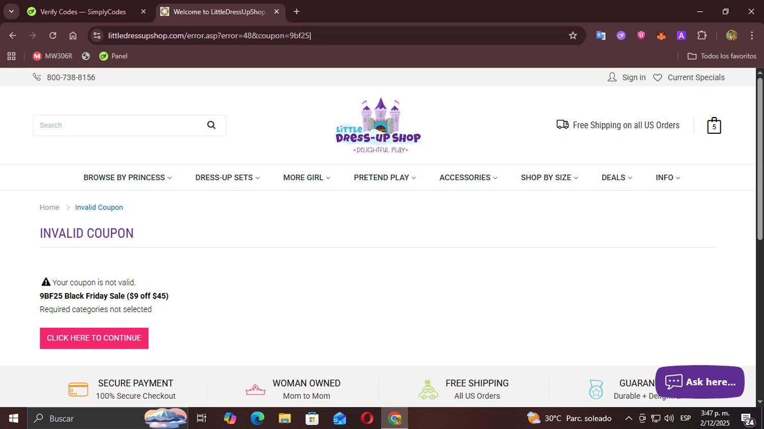Expand Pretend Play menu

pos(385,178)
